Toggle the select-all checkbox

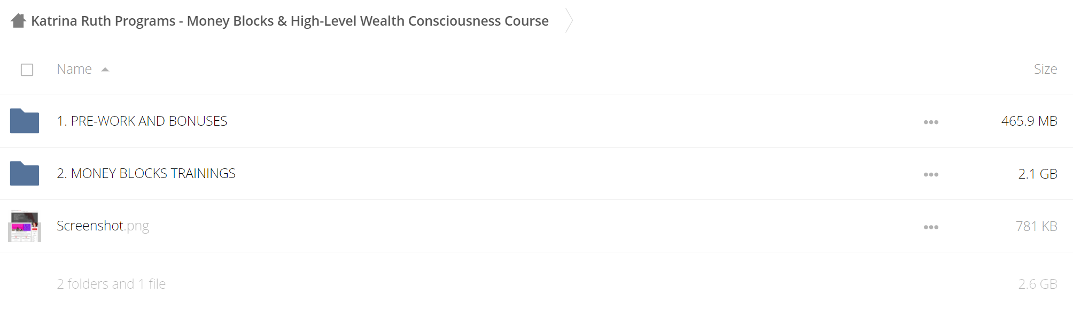[x=27, y=69]
